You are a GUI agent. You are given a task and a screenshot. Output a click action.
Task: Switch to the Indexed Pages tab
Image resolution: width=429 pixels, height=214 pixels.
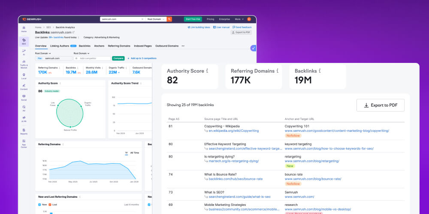(143, 46)
